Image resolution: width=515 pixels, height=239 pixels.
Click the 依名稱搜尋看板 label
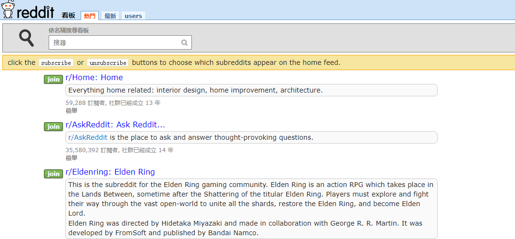(x=69, y=31)
